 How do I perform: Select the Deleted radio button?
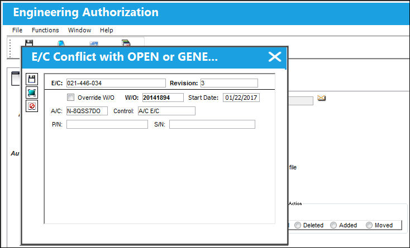pos(298,225)
